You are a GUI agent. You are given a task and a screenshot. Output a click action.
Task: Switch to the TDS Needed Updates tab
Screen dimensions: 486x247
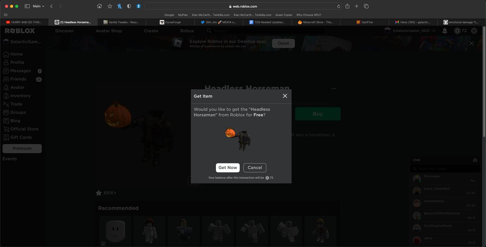tap(267, 22)
